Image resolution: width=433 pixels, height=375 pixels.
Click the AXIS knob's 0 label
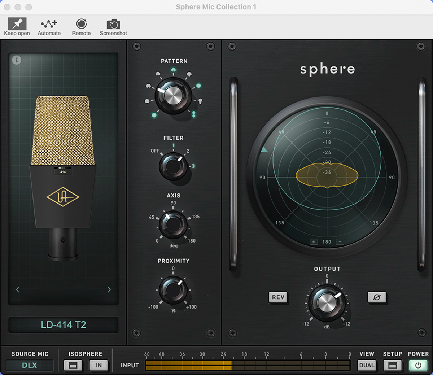point(157,241)
